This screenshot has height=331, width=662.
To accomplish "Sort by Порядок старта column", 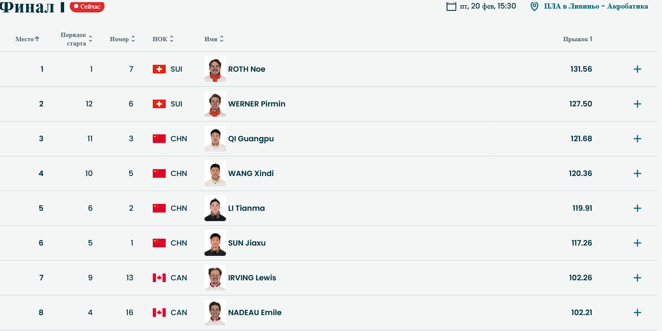I will click(76, 39).
